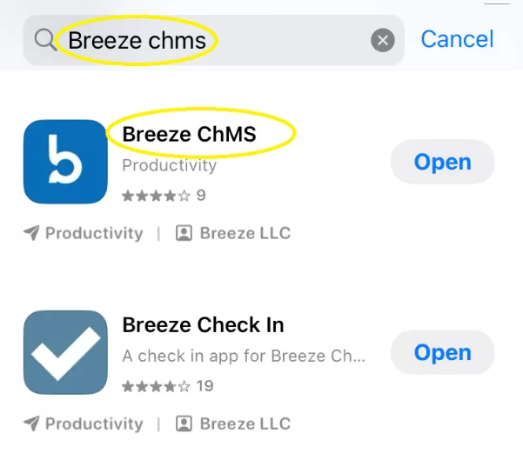View Breeze Check In rating with 19 reviews
523x460 pixels.
pyautogui.click(x=167, y=385)
